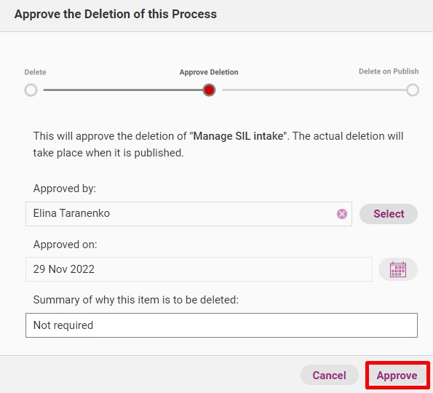The image size is (433, 393).
Task: Cancel the deletion approval dialog
Action: point(330,375)
